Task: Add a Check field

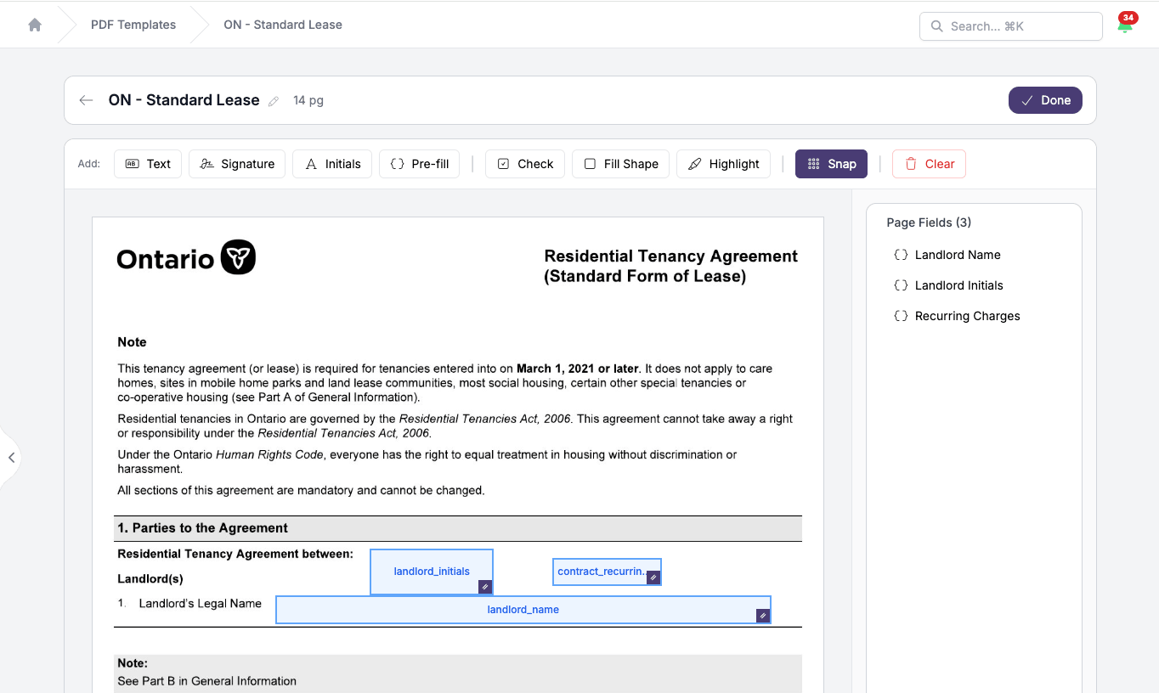Action: 525,164
